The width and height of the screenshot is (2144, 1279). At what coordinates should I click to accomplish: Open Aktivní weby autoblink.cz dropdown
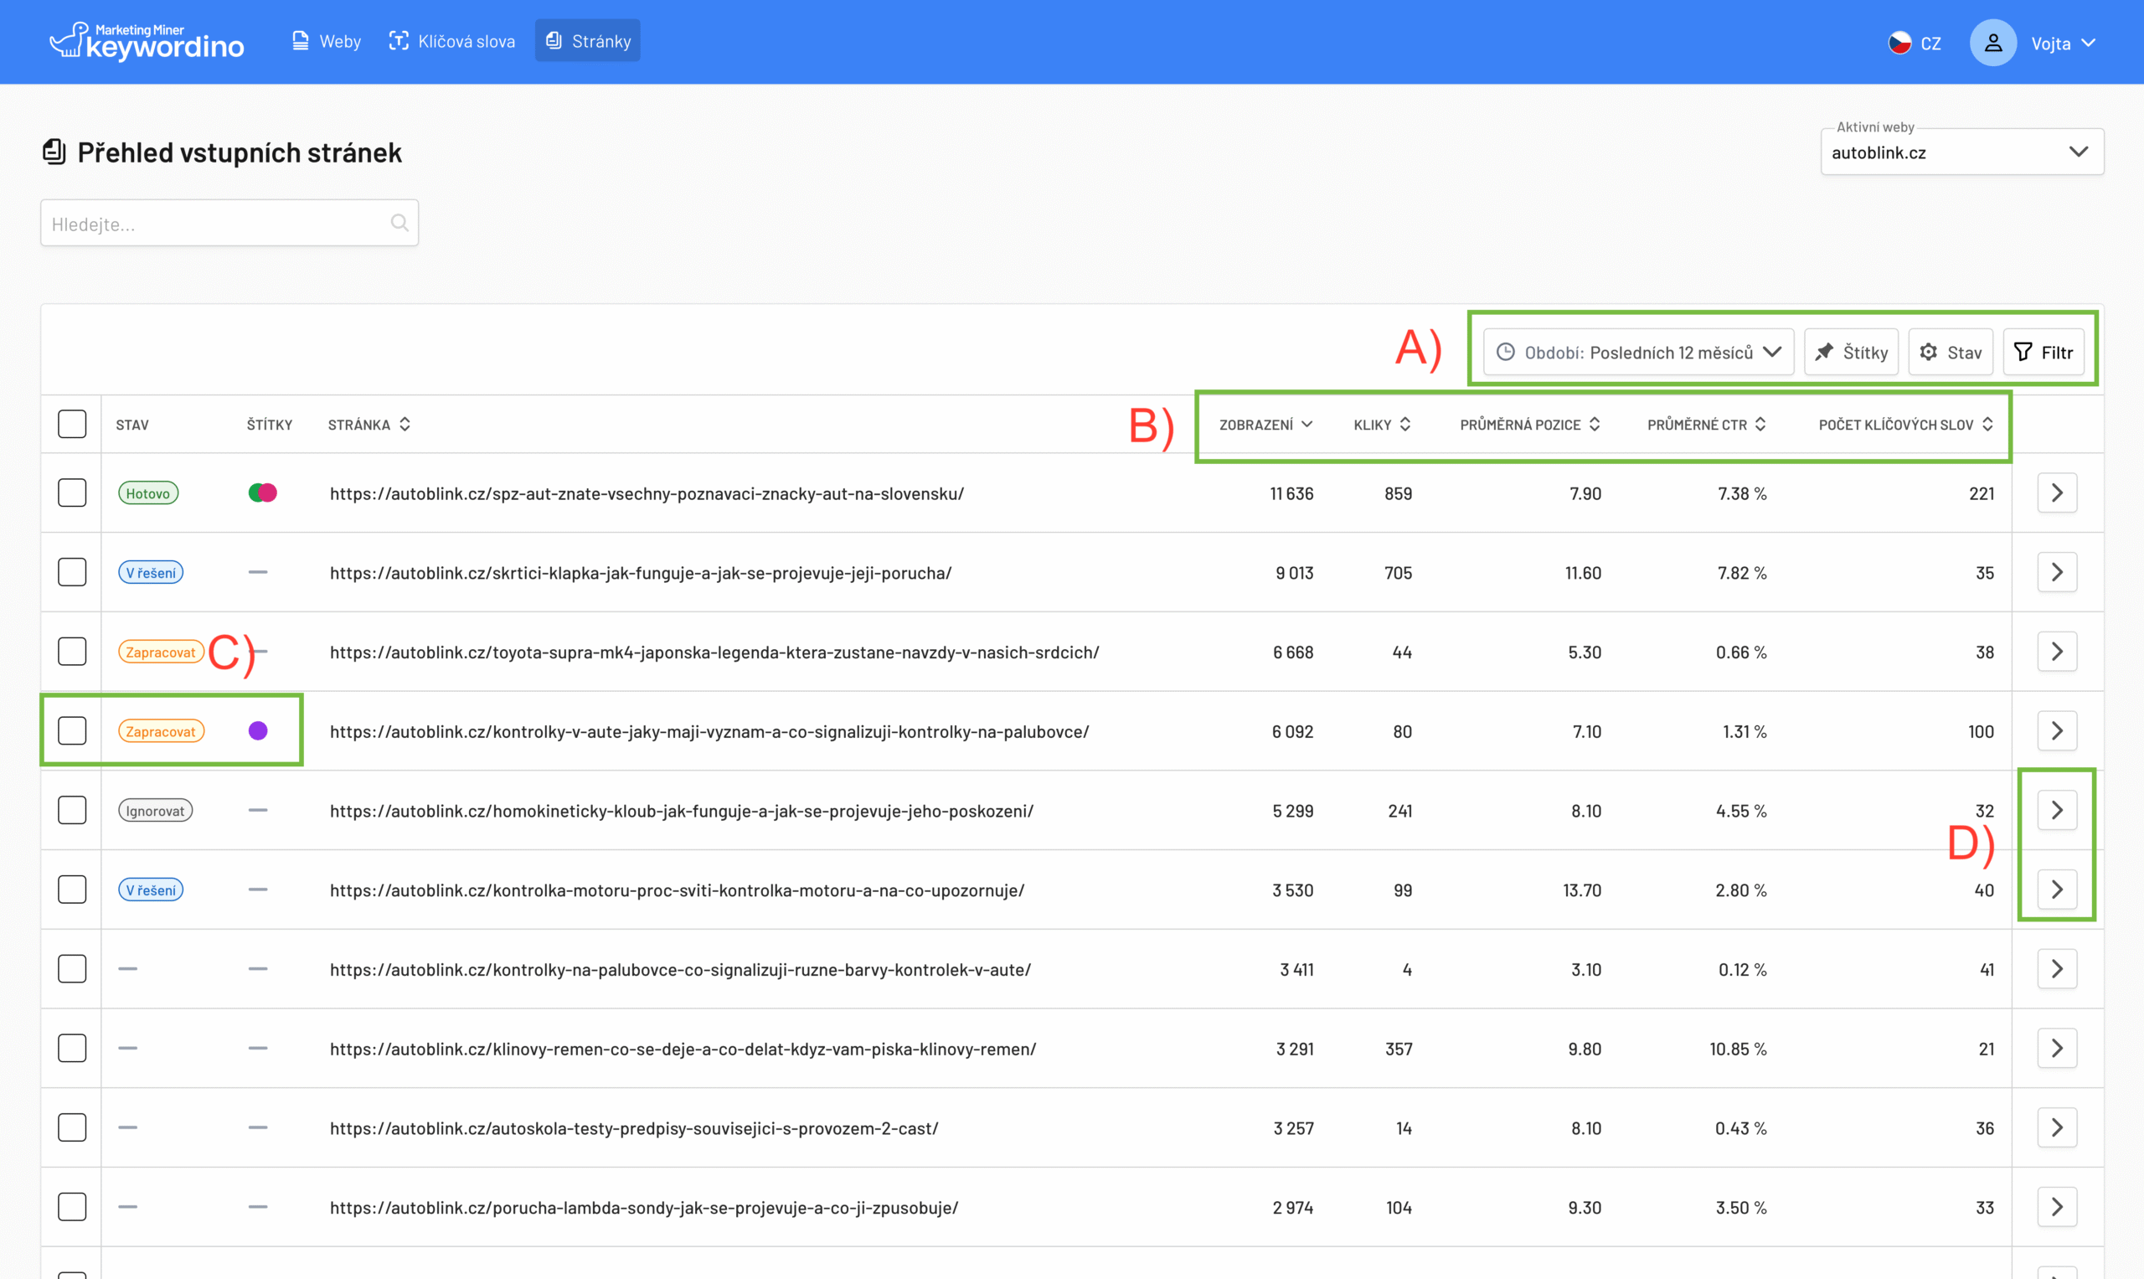coord(1961,152)
